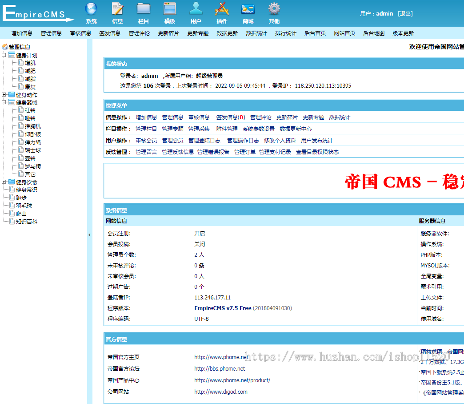Open the 信息 notepad icon
This screenshot has width=464, height=404.
[117, 9]
